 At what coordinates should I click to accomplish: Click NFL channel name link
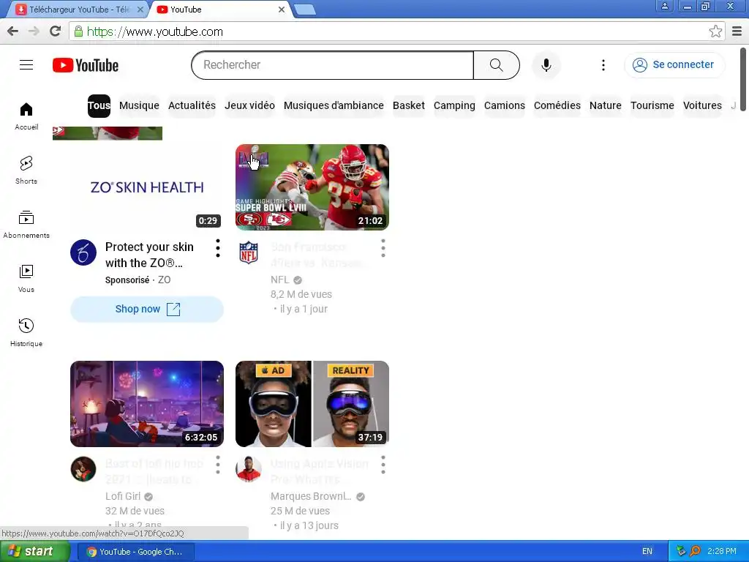click(280, 280)
